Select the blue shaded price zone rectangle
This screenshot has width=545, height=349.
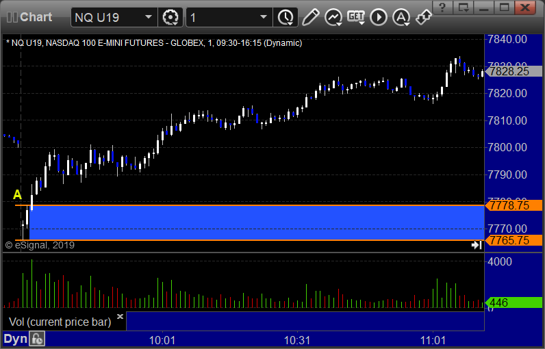pos(257,222)
